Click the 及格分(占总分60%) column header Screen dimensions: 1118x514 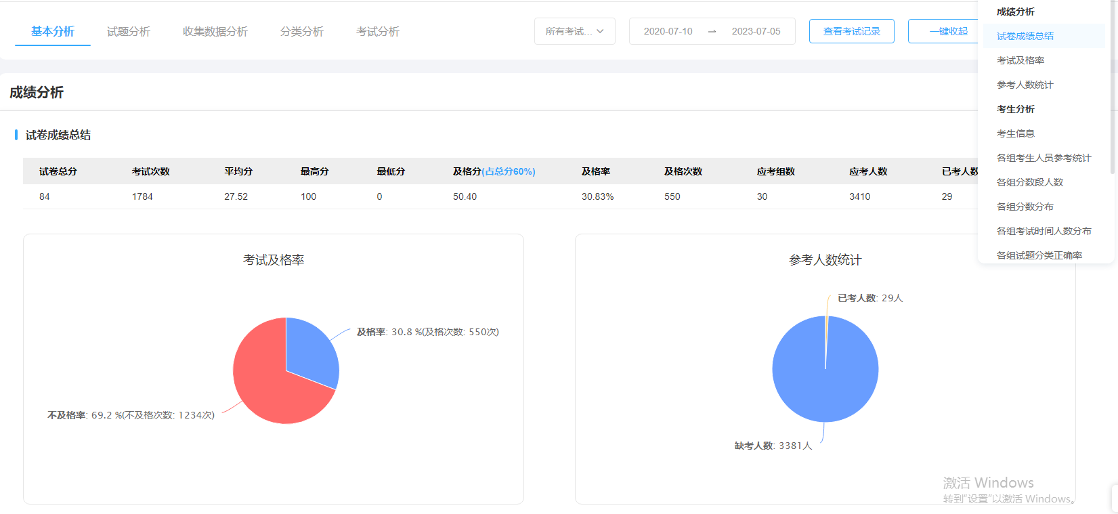[x=494, y=171]
